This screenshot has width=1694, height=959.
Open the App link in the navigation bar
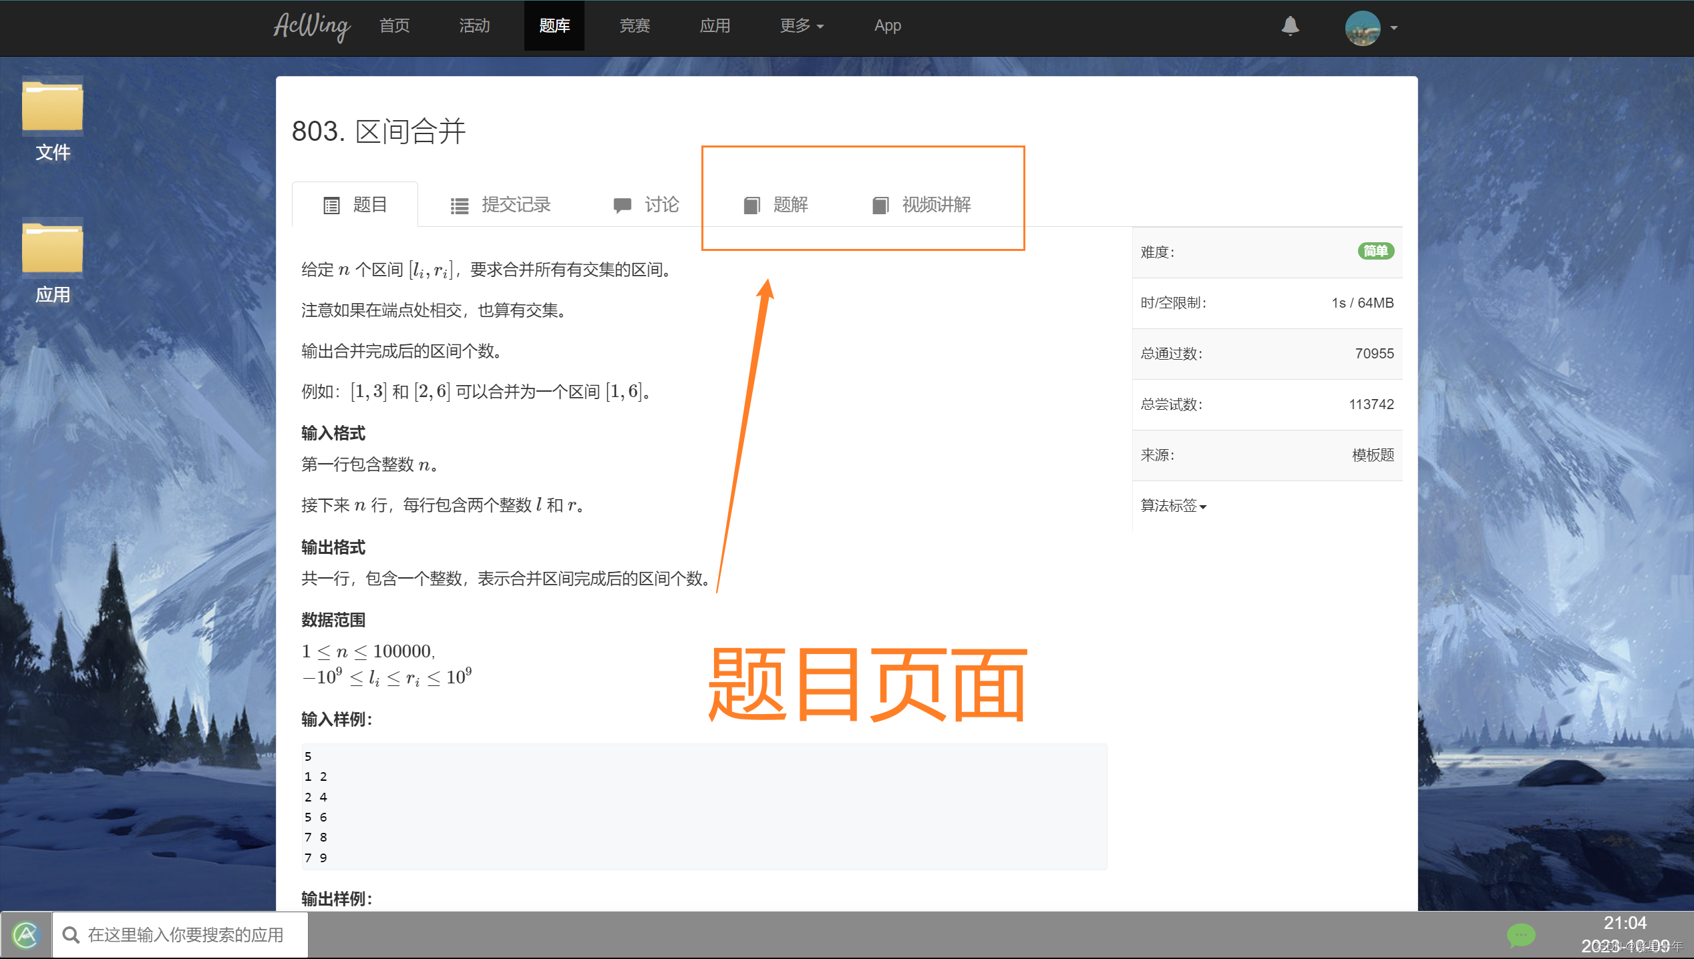click(x=888, y=26)
